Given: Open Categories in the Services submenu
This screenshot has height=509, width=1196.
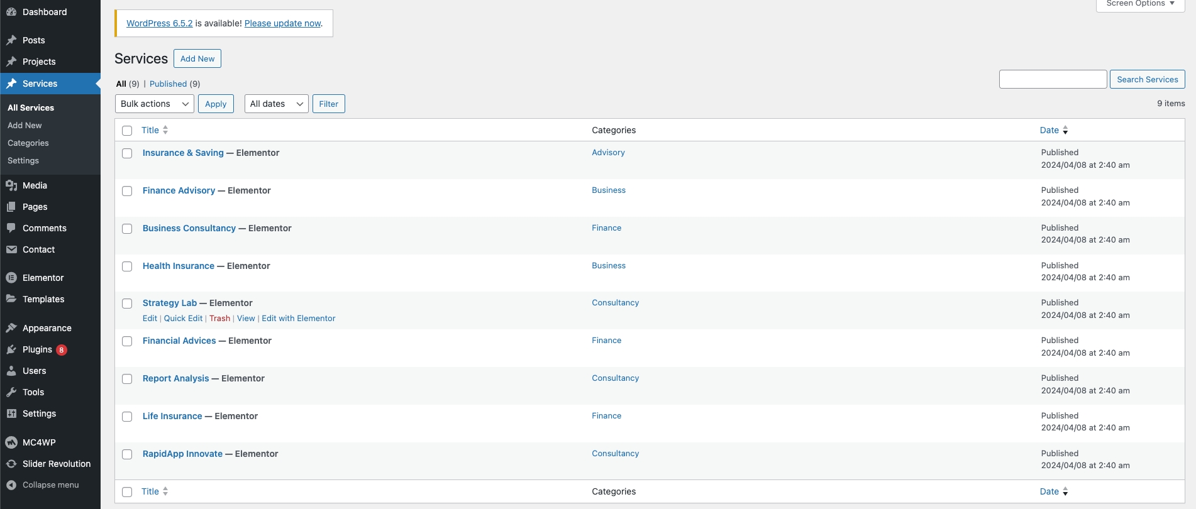Looking at the screenshot, I should tap(28, 143).
